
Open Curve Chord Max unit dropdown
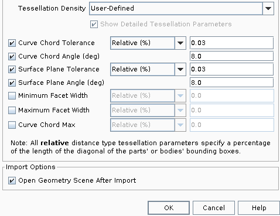[148, 125]
